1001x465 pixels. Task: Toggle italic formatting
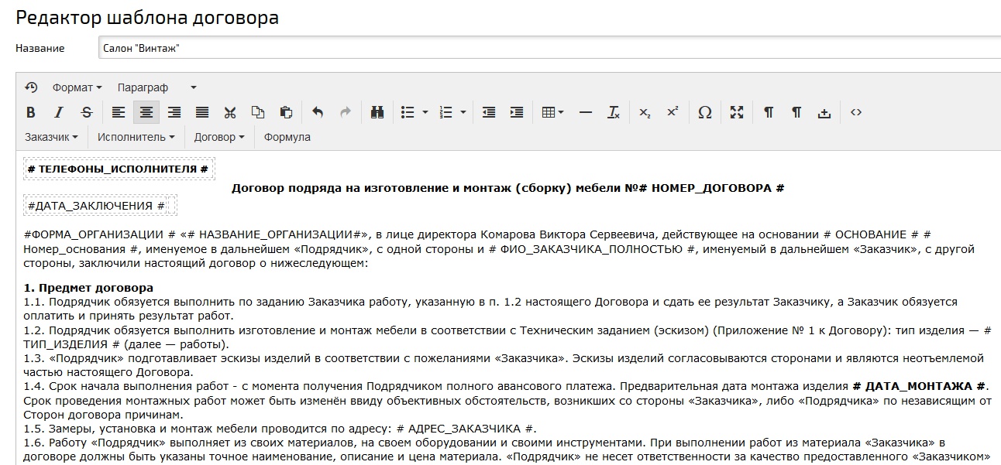coord(59,113)
